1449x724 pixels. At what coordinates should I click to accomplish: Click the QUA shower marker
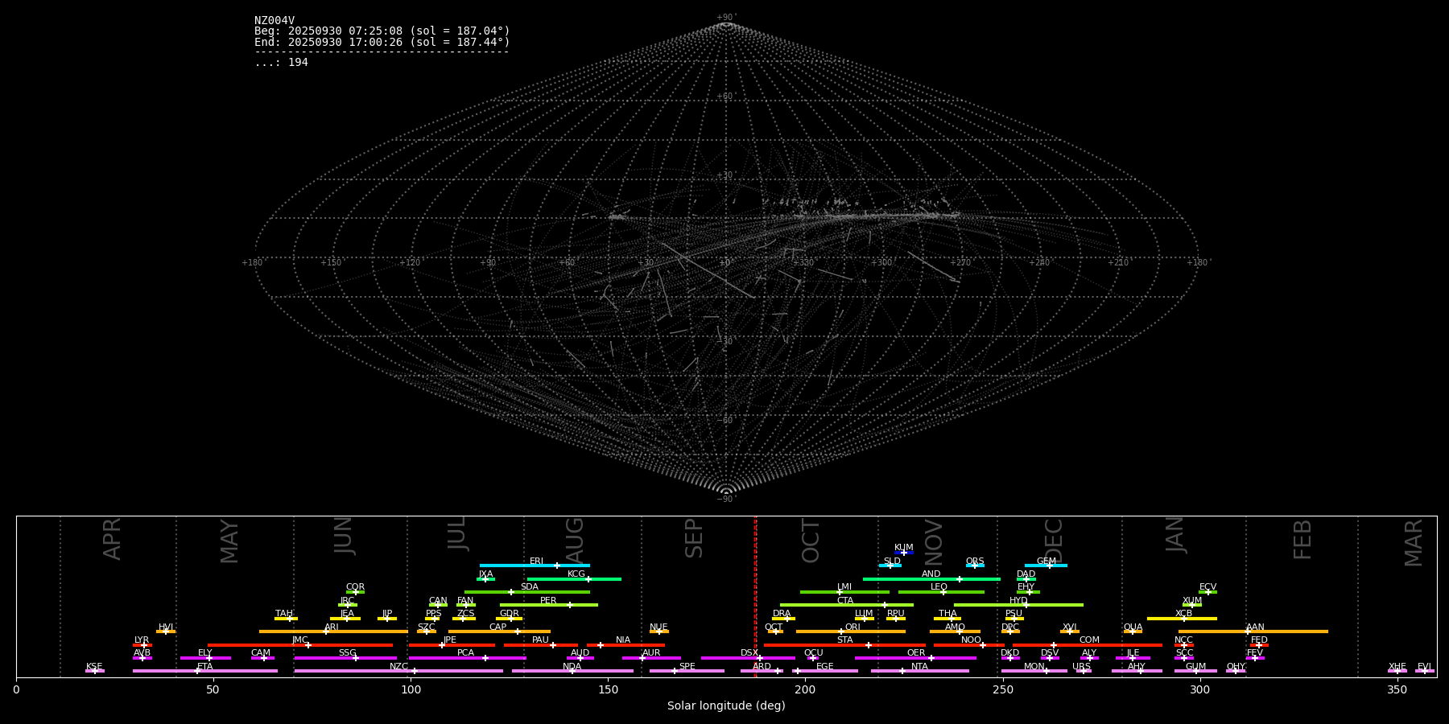[x=1133, y=631]
